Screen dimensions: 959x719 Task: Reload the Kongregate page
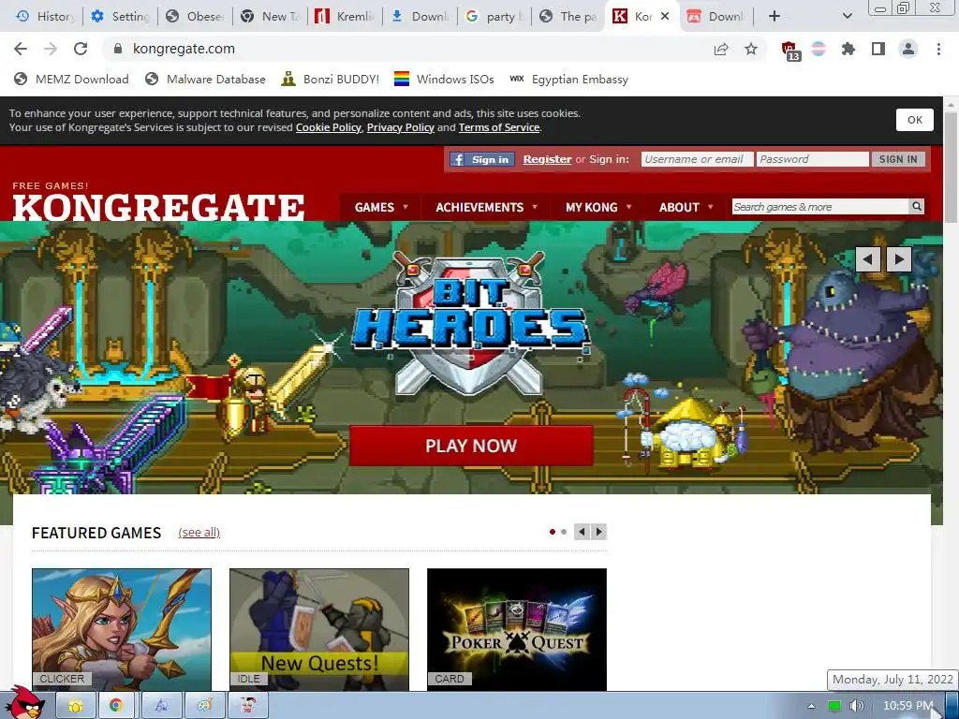(81, 49)
